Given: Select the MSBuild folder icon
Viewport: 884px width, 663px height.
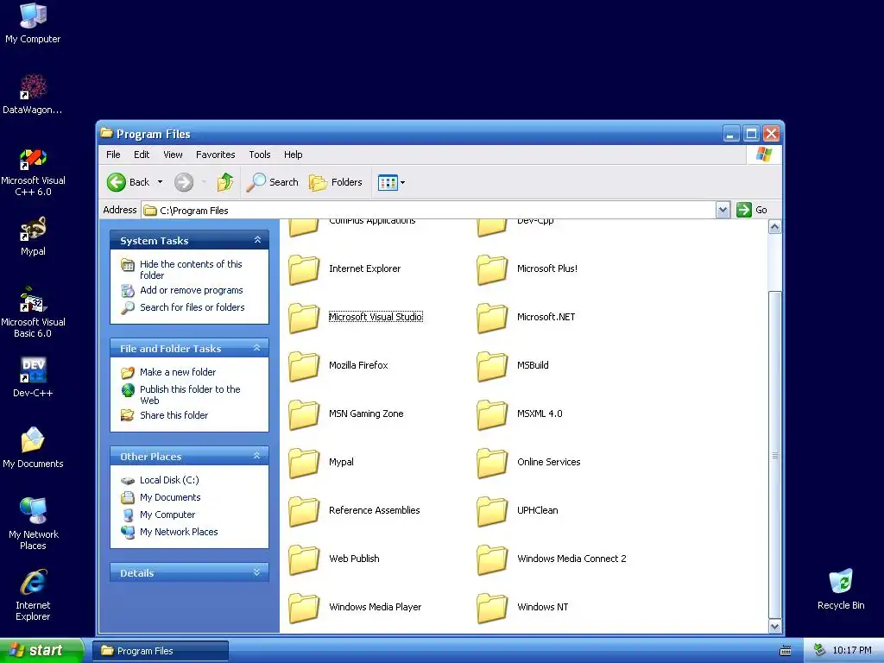Looking at the screenshot, I should pyautogui.click(x=492, y=366).
